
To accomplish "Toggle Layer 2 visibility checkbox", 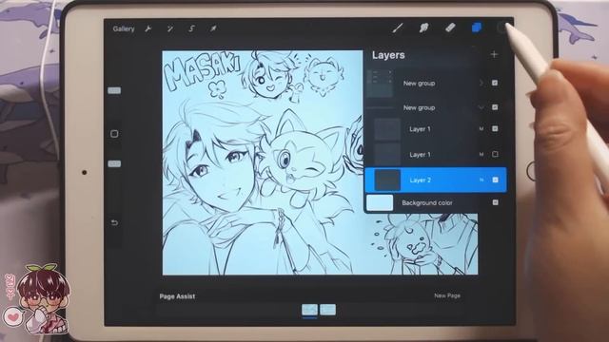I will [x=495, y=180].
